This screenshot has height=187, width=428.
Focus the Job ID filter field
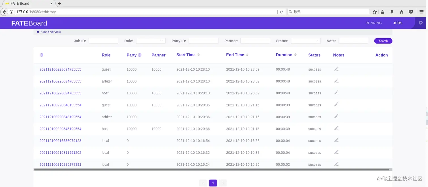[103, 41]
